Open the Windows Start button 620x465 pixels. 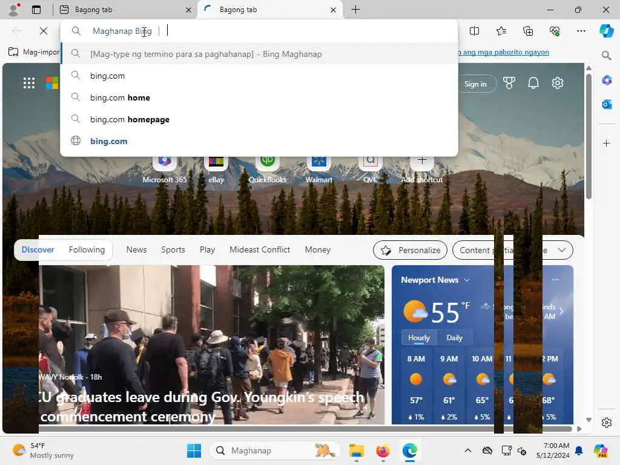pos(194,450)
